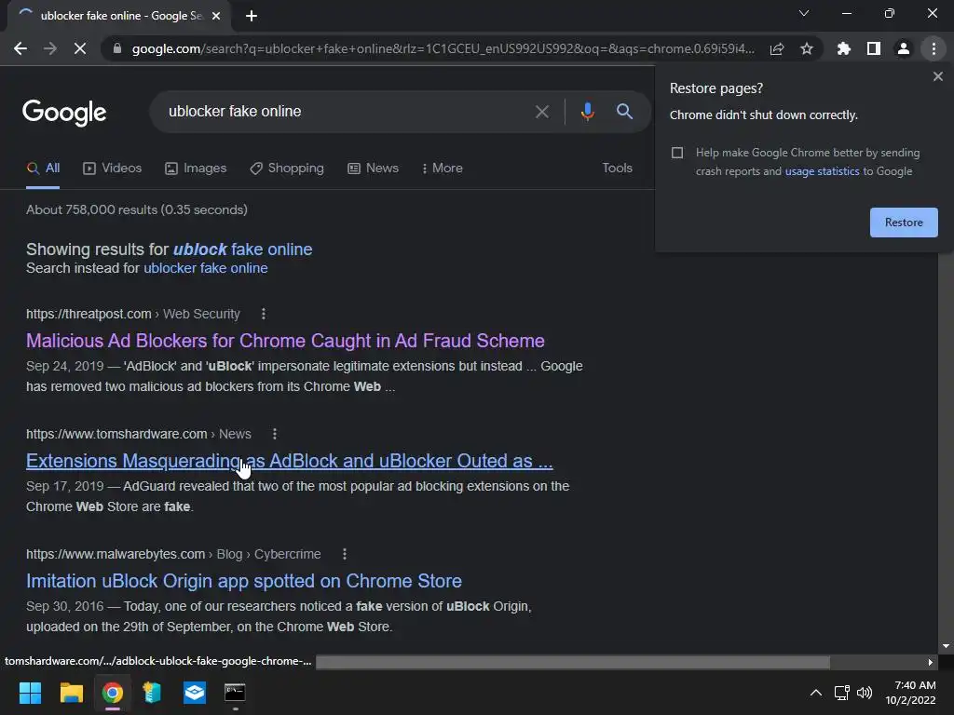Screen dimensions: 954x715
Task: Open the command prompt taskbar icon
Action: coord(235,693)
